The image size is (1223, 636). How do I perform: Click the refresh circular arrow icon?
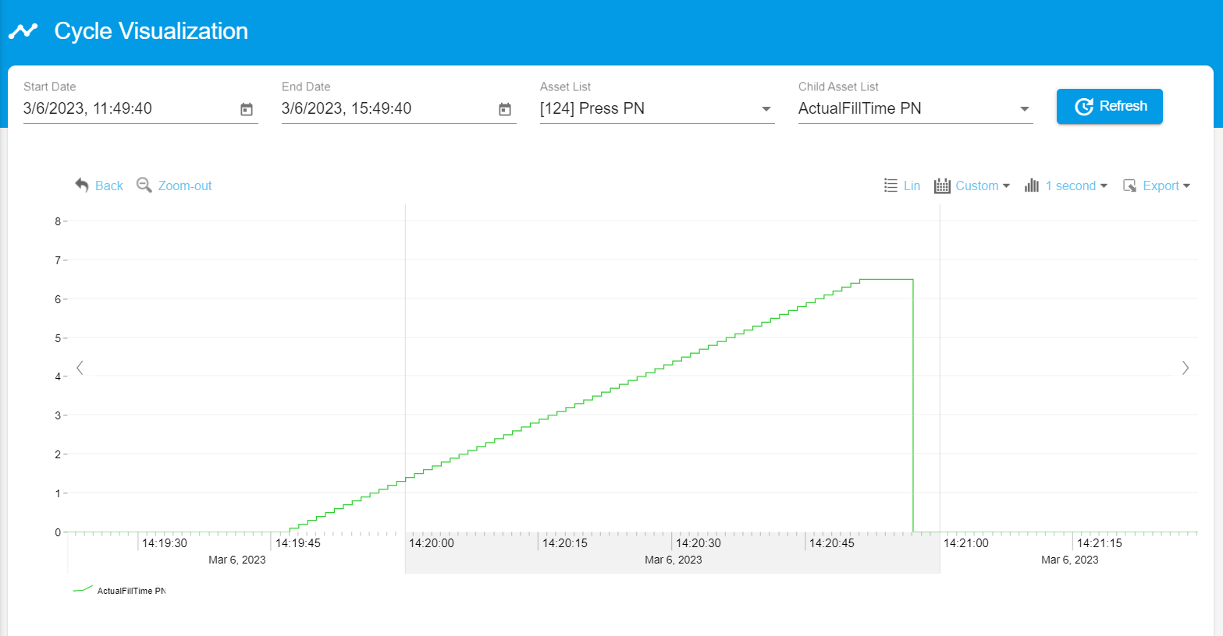pos(1083,107)
